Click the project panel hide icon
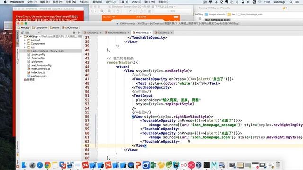This screenshot has width=303, height=170. point(79,33)
